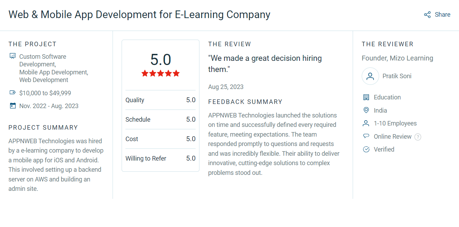Click the Share link text
Screen dimensions: 459x227
pos(442,15)
